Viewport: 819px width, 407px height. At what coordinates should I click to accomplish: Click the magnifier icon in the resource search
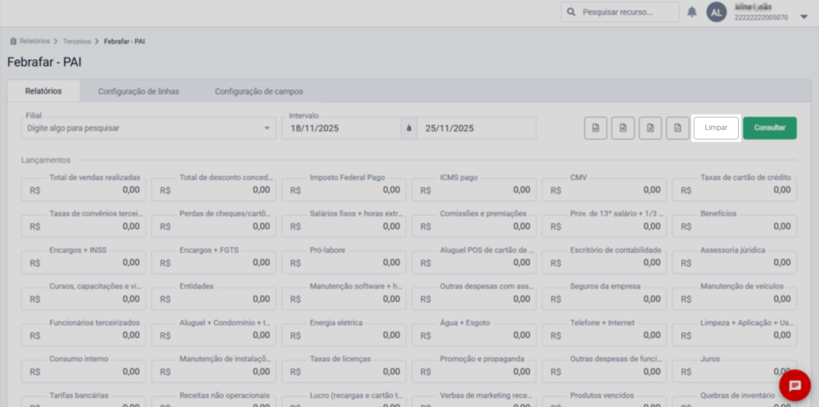571,12
